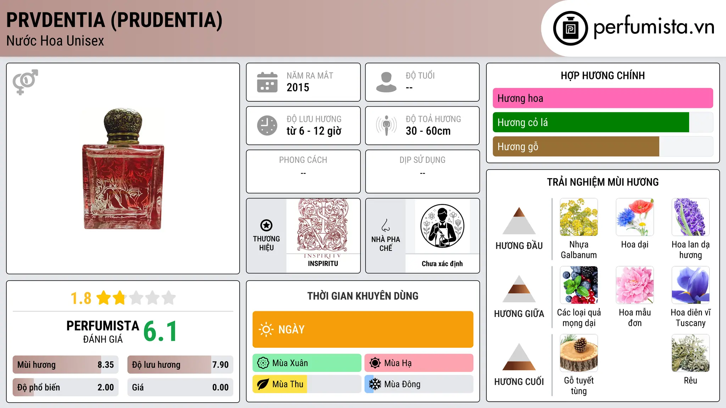Viewport: 726px width, 408px height.
Task: Click the sillage icon beside ĐỘ TOẢ HƯƠNG
Action: [386, 125]
